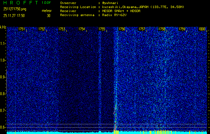Click the 0.8 frequency axis label
Image resolution: width=210 pixels, height=134 pixels.
tap(3, 94)
